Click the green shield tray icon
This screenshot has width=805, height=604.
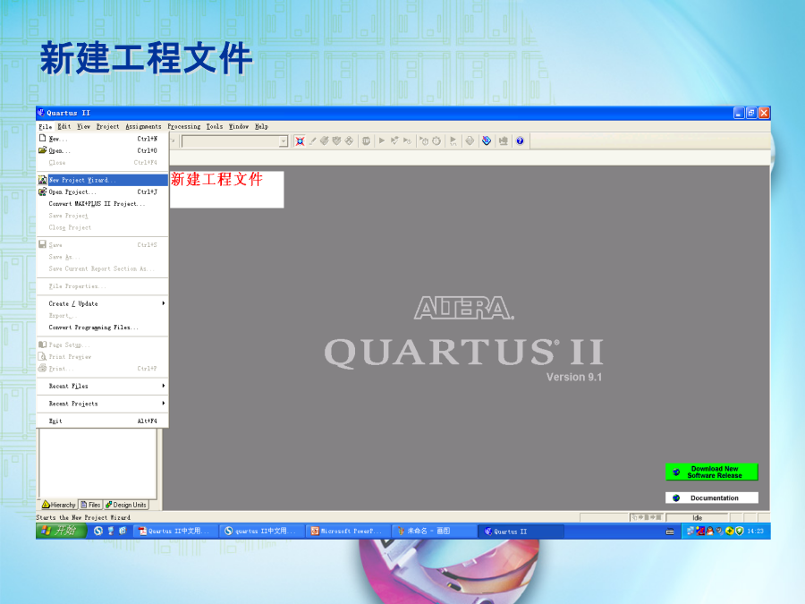click(x=740, y=532)
